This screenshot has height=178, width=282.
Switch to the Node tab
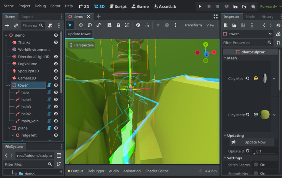250,17
